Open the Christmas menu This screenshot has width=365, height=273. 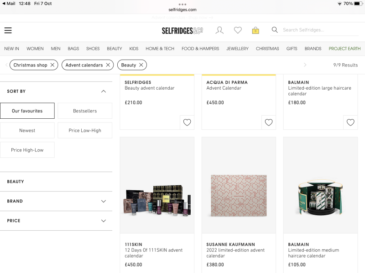[267, 49]
